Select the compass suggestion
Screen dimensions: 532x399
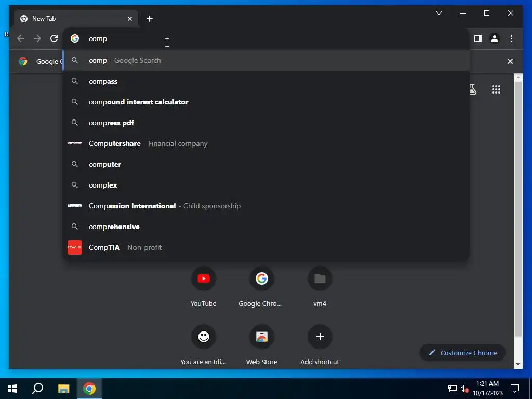coord(266,82)
